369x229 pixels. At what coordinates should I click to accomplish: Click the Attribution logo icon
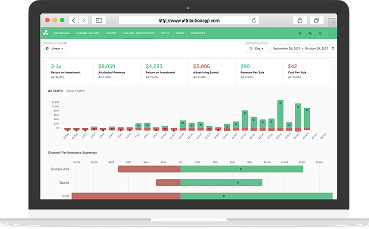tap(46, 33)
